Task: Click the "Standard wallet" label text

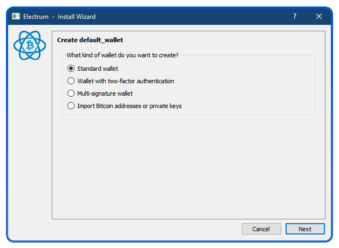Action: click(x=98, y=69)
